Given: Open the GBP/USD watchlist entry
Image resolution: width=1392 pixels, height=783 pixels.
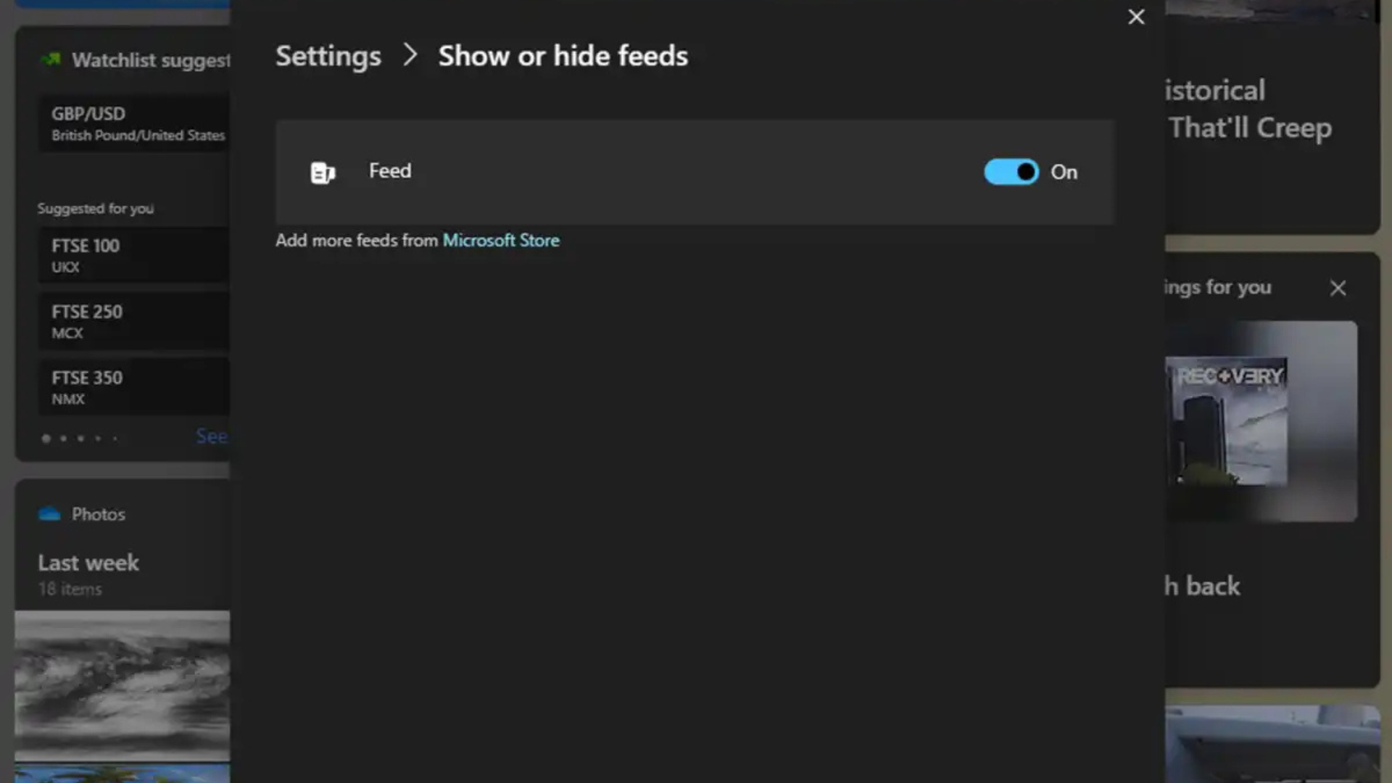Looking at the screenshot, I should pos(134,124).
